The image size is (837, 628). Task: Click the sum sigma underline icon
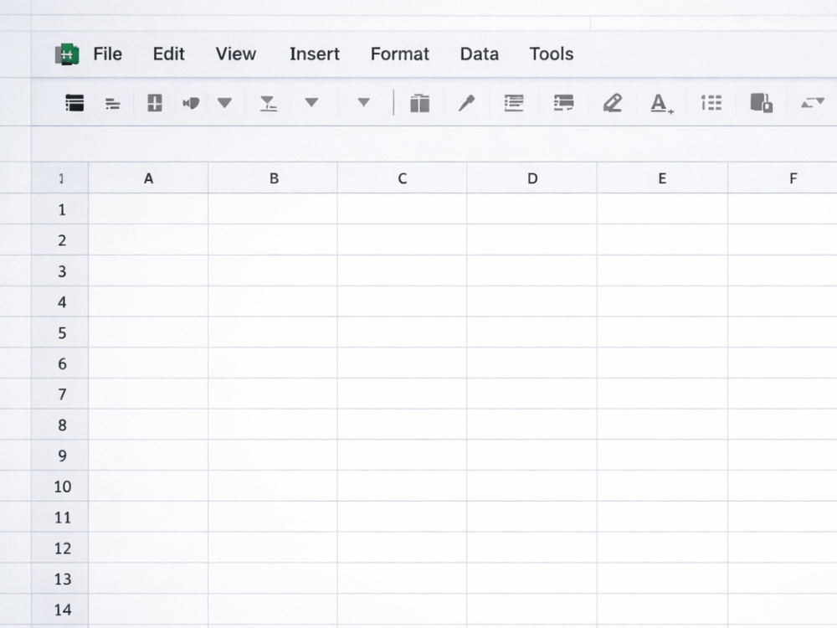pyautogui.click(x=268, y=103)
